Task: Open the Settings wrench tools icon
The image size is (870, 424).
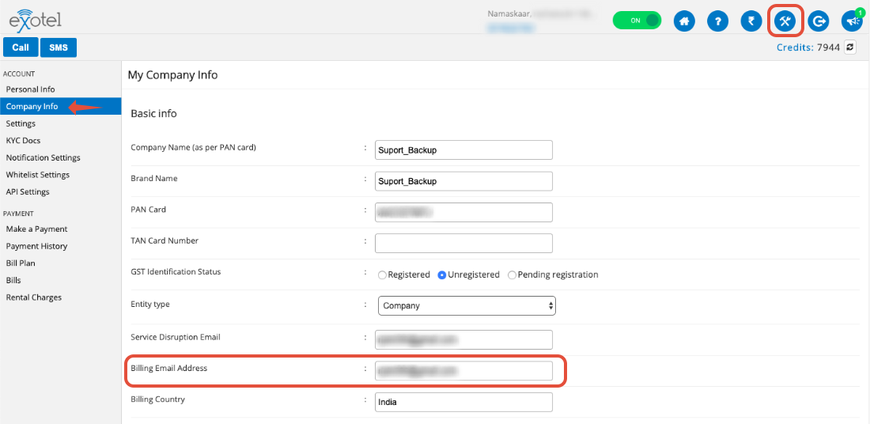Action: coord(785,21)
